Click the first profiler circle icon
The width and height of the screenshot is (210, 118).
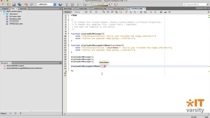pos(111,4)
